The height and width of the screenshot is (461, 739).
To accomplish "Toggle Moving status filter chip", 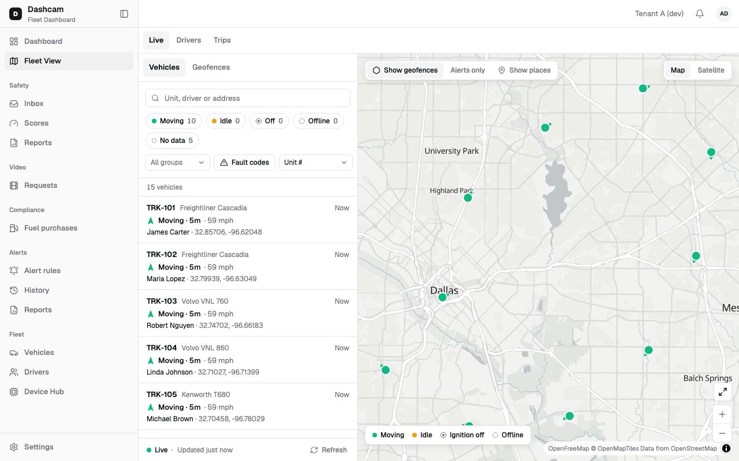I will 174,121.
